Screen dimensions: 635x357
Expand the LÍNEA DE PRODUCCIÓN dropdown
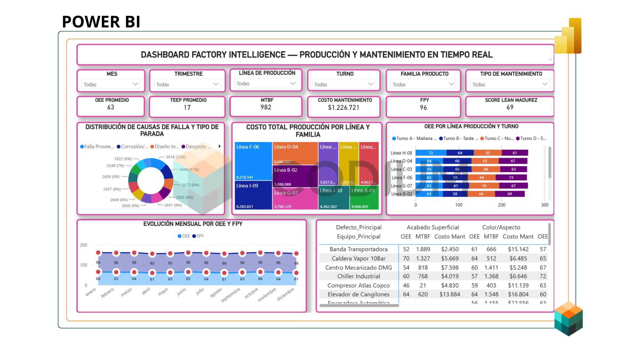266,84
